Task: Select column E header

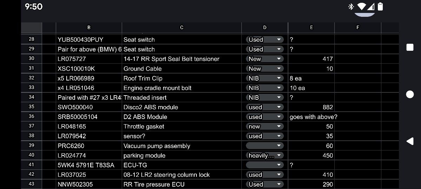Action: point(311,28)
